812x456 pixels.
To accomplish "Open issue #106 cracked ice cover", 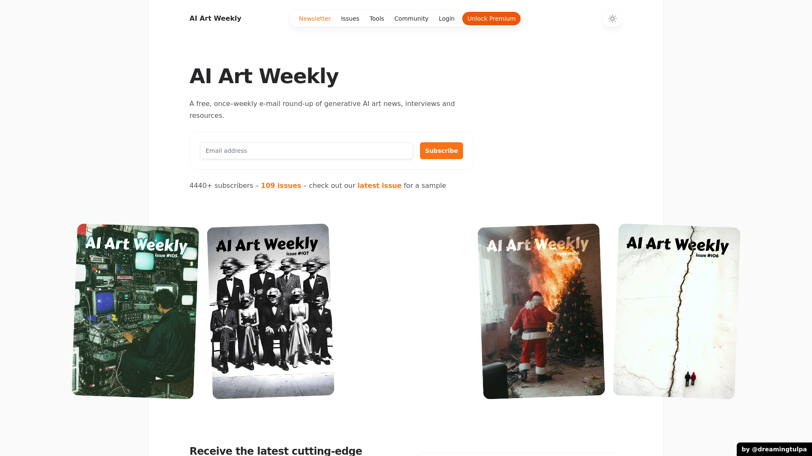I will pyautogui.click(x=677, y=311).
